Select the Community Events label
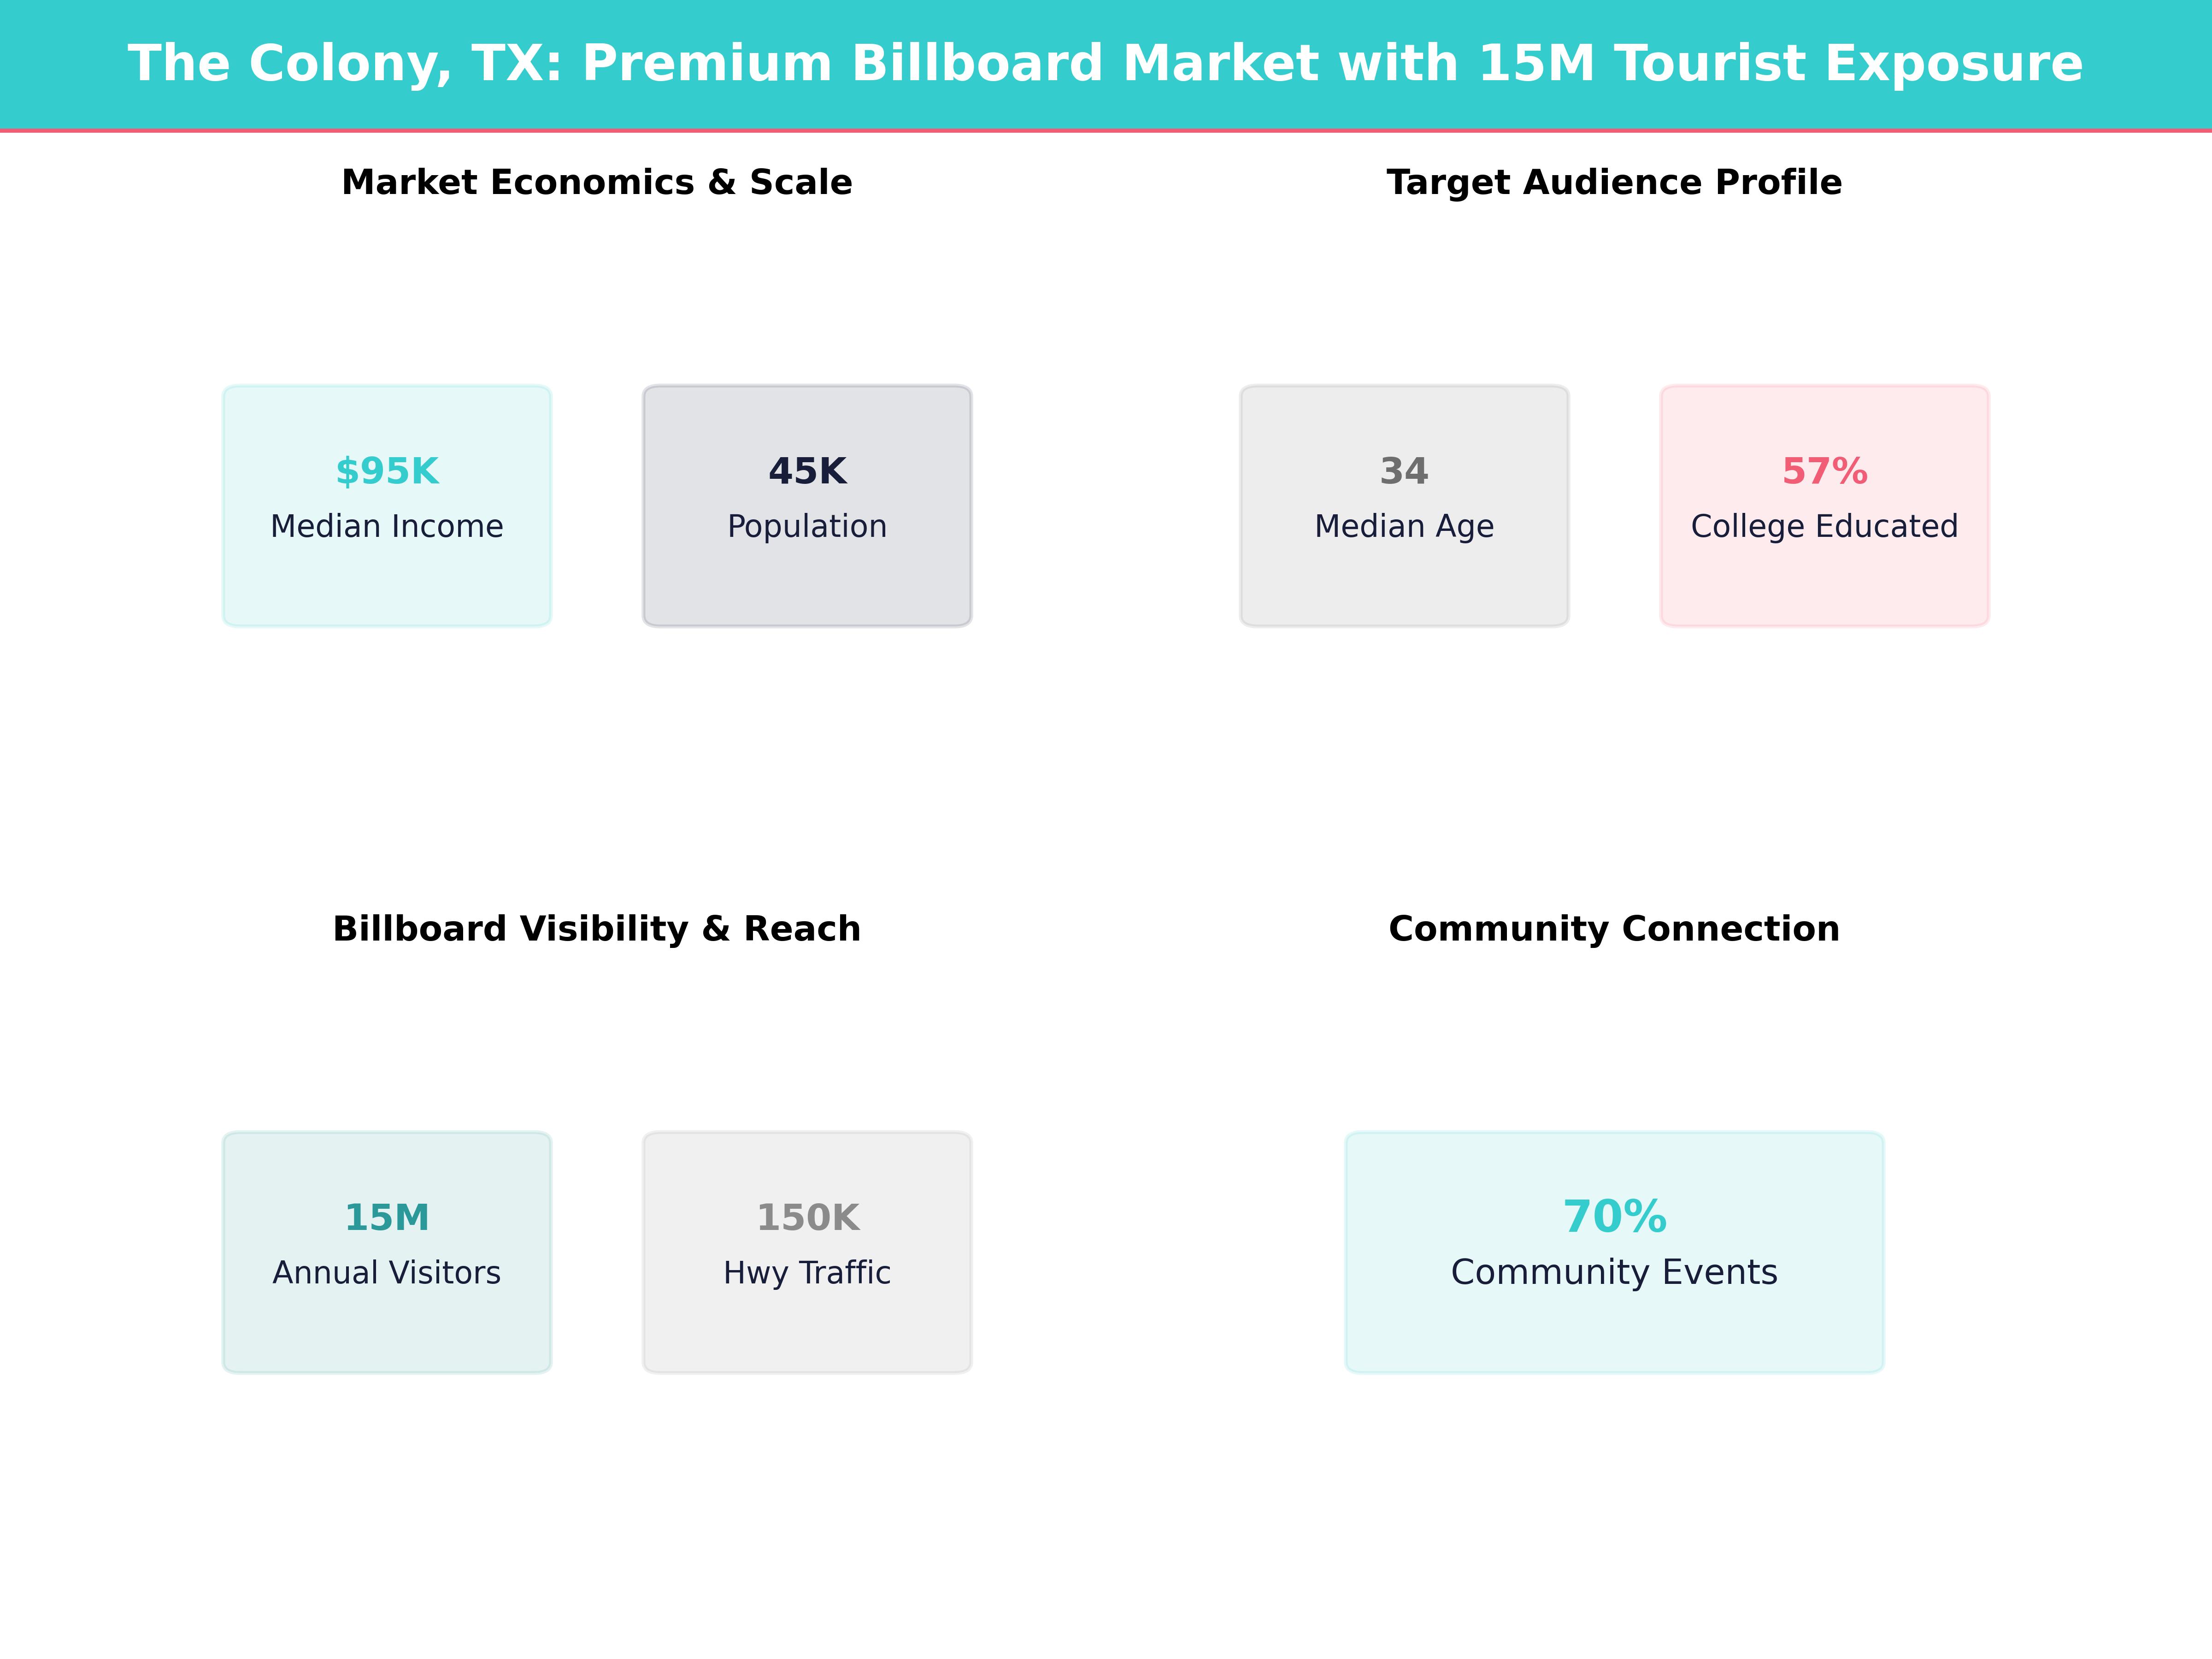Image resolution: width=2212 pixels, height=1659 pixels. point(1614,1272)
